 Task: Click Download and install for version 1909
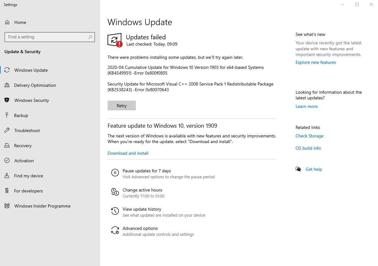click(128, 153)
